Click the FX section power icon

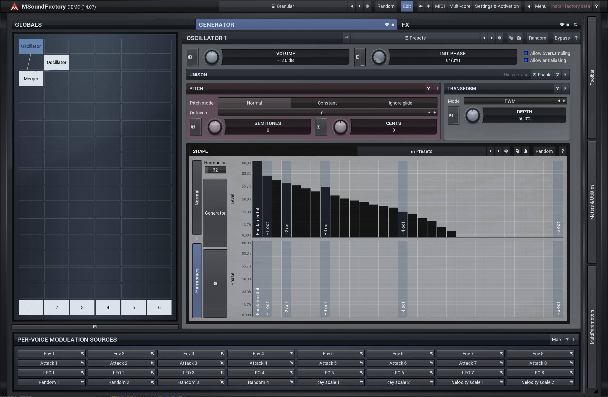coord(576,24)
